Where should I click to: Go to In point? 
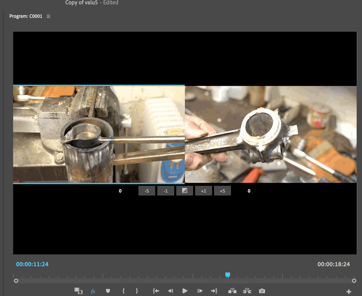pyautogui.click(x=156, y=291)
